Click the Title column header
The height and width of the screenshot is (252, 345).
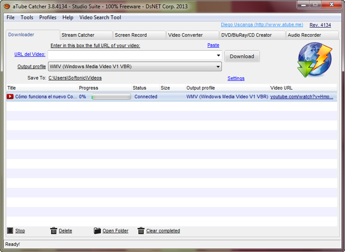[x=42, y=88]
